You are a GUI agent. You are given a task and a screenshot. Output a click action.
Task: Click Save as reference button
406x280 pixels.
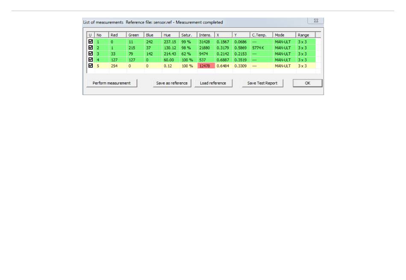[x=172, y=83]
